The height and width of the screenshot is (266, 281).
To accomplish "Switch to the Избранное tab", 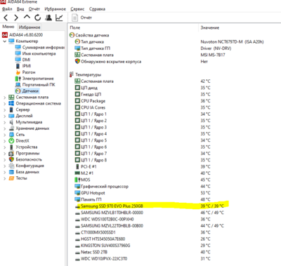I will coord(30,27).
